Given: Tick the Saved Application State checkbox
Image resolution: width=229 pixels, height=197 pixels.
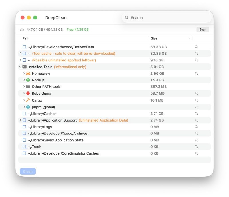Looking at the screenshot, I should tap(24, 140).
